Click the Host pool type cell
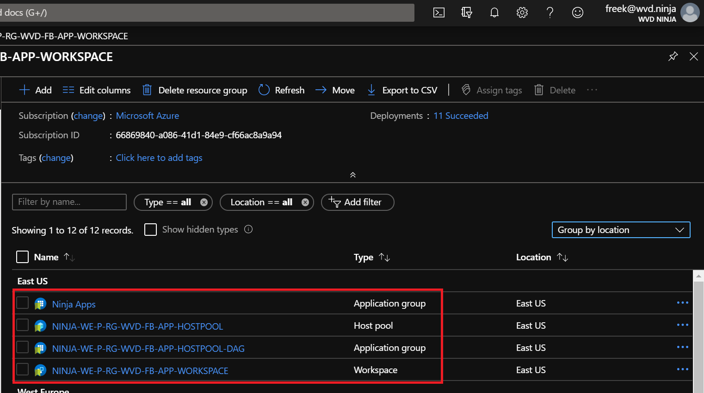The width and height of the screenshot is (704, 393). tap(373, 325)
